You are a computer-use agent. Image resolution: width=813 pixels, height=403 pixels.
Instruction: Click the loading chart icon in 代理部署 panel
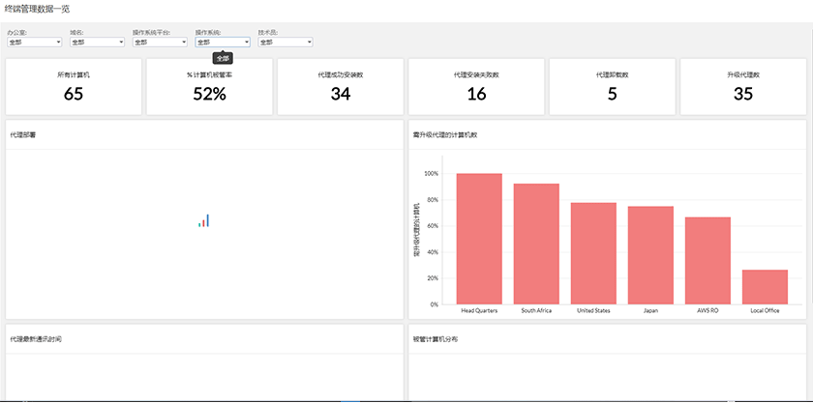pos(204,220)
